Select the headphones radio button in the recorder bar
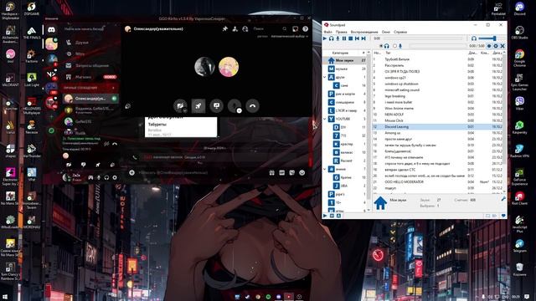Image resolution: width=536 pixels, height=301 pixels. point(381,46)
